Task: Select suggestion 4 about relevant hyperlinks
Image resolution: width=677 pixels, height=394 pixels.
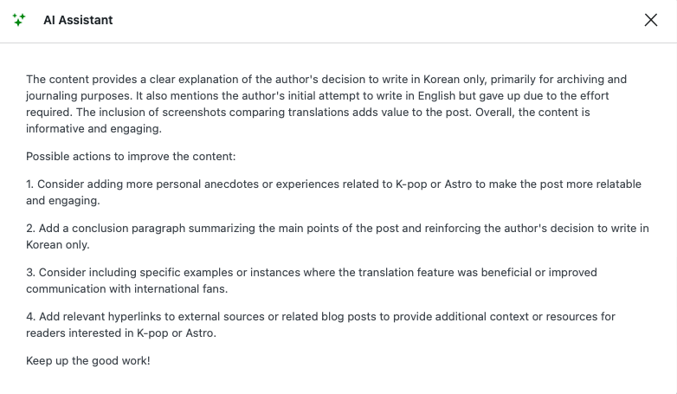Action: point(321,325)
